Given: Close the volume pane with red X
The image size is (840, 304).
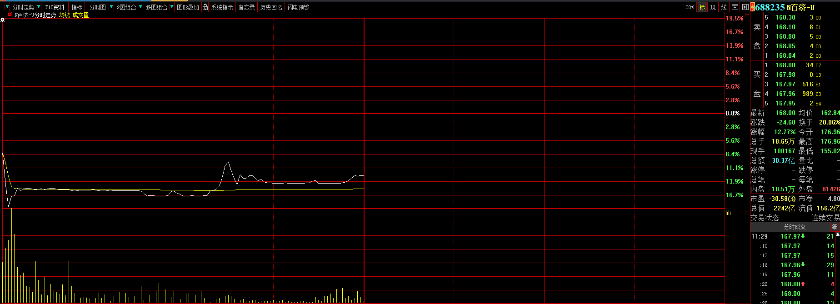Looking at the screenshot, I should [x=747, y=213].
